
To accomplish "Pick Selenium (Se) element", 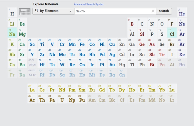I will [x=162, y=43].
